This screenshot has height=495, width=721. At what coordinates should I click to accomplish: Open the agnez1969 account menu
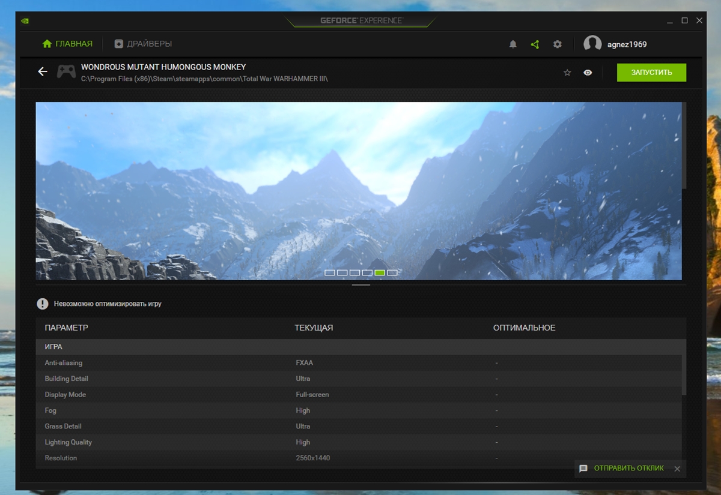(x=627, y=44)
